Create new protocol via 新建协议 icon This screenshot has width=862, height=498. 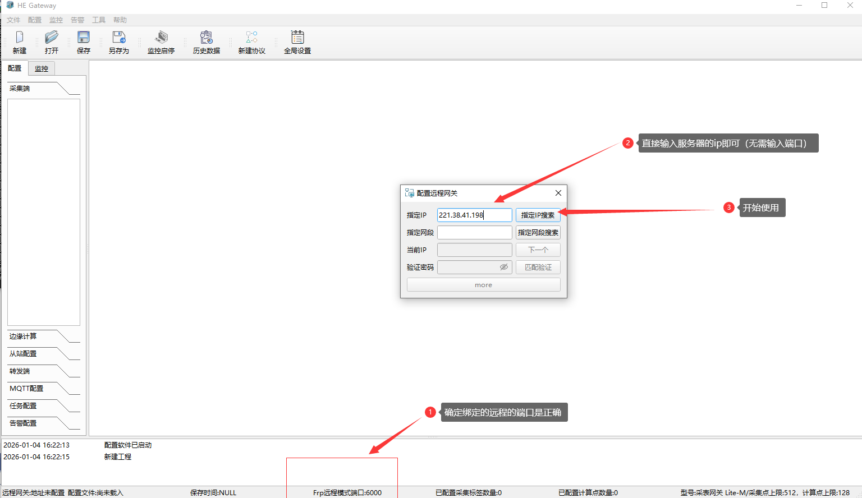pyautogui.click(x=251, y=38)
